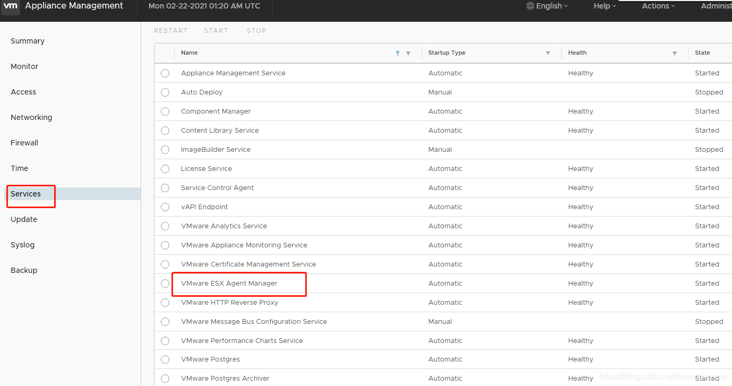
Task: Select the VMware HTTP Reverse Proxy radio button
Action: [x=165, y=303]
